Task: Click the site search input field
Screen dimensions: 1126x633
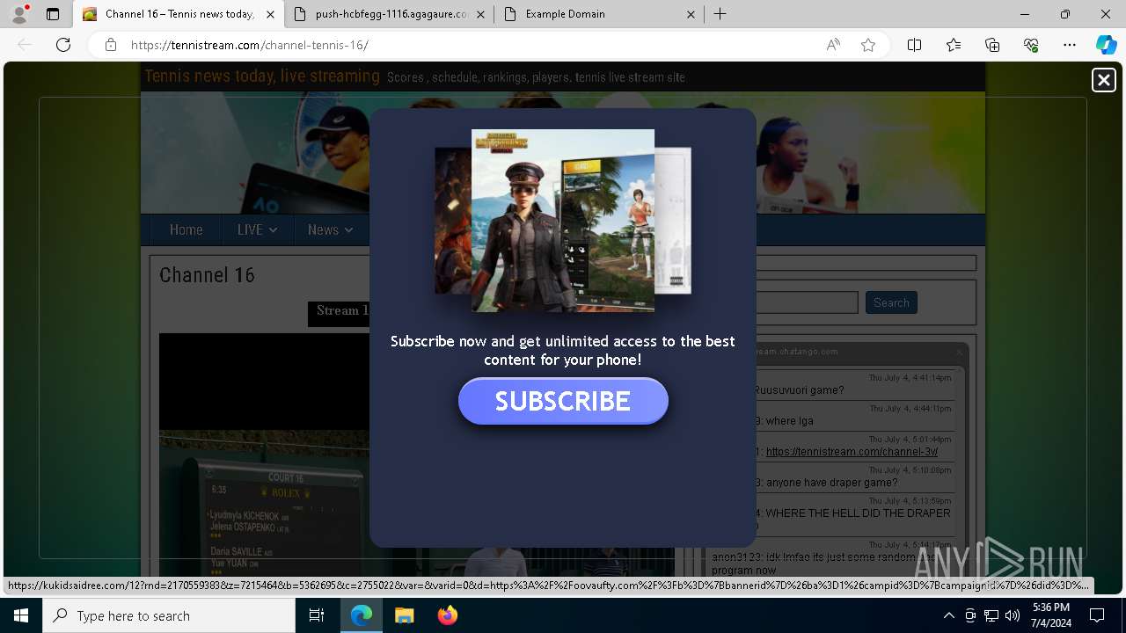Action: pos(807,302)
